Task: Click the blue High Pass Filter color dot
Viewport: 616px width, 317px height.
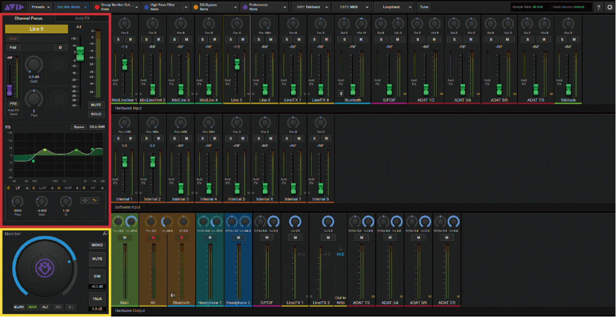Action: [x=146, y=7]
